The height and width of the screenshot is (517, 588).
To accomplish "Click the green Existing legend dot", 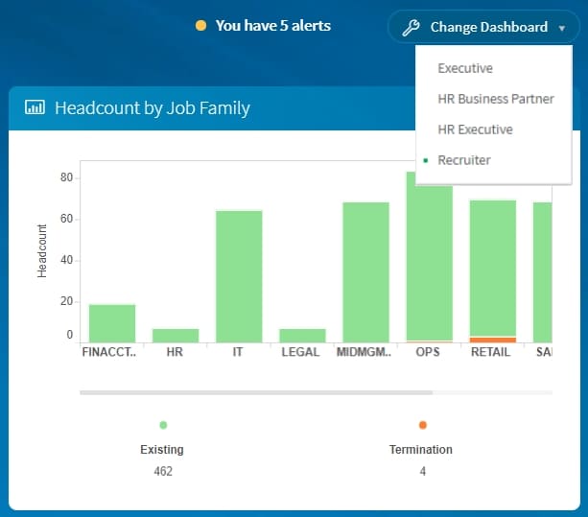I will coord(163,425).
